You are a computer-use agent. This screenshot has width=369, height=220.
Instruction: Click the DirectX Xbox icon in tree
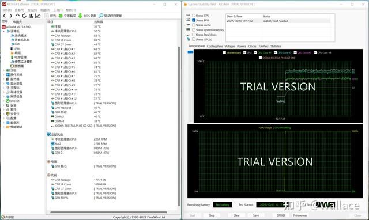(7, 101)
